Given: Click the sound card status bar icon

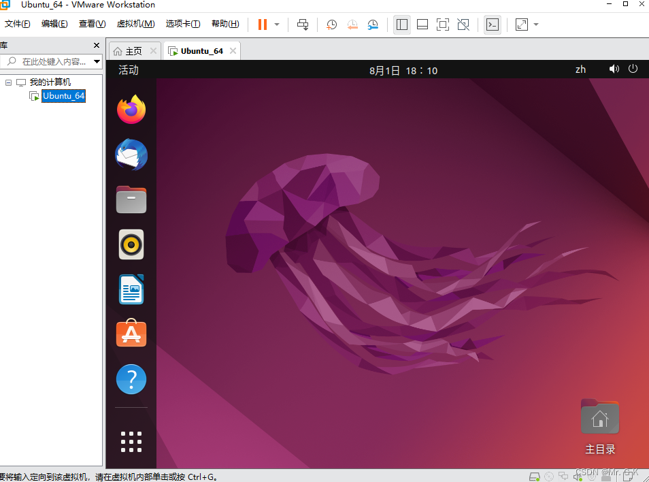Looking at the screenshot, I should coord(578,477).
